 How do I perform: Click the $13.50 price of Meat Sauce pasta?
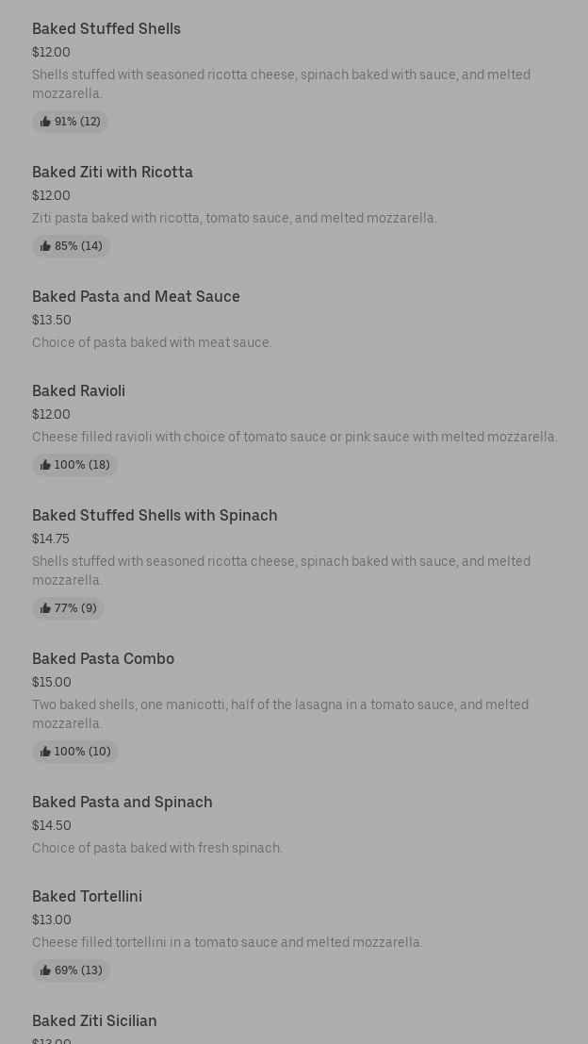point(52,321)
